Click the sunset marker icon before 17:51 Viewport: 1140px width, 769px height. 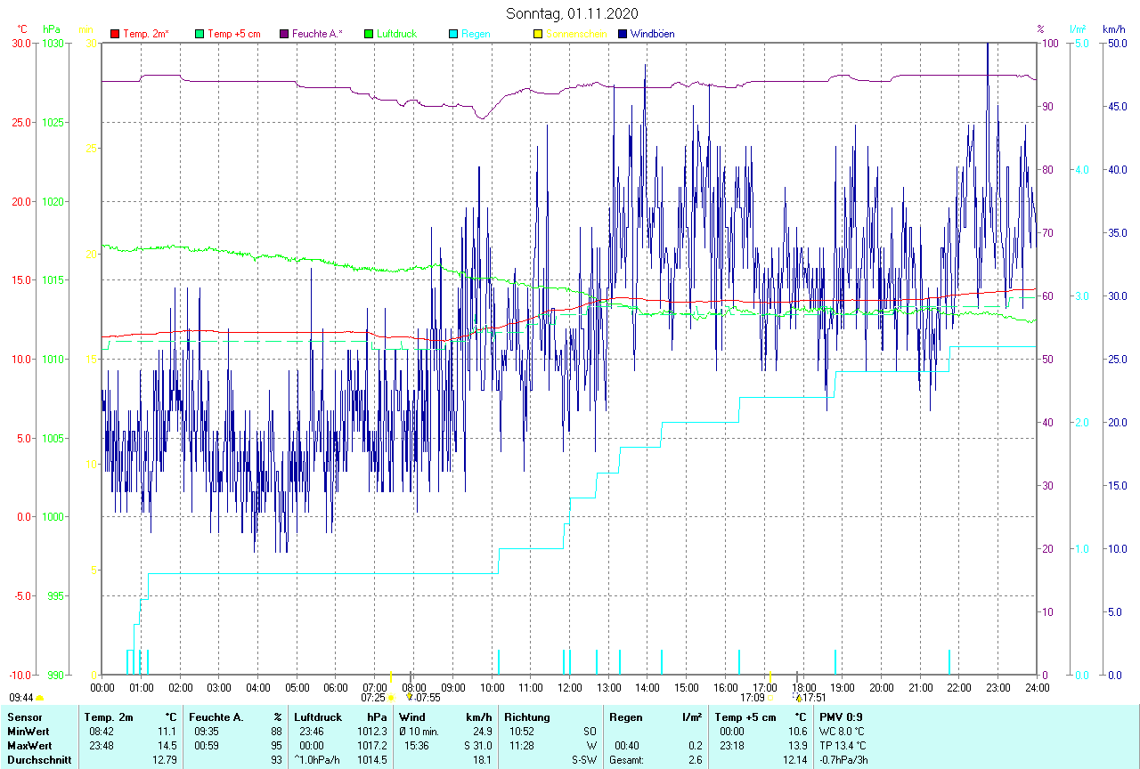(798, 697)
